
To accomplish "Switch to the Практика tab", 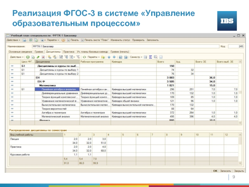I will 68,51.
